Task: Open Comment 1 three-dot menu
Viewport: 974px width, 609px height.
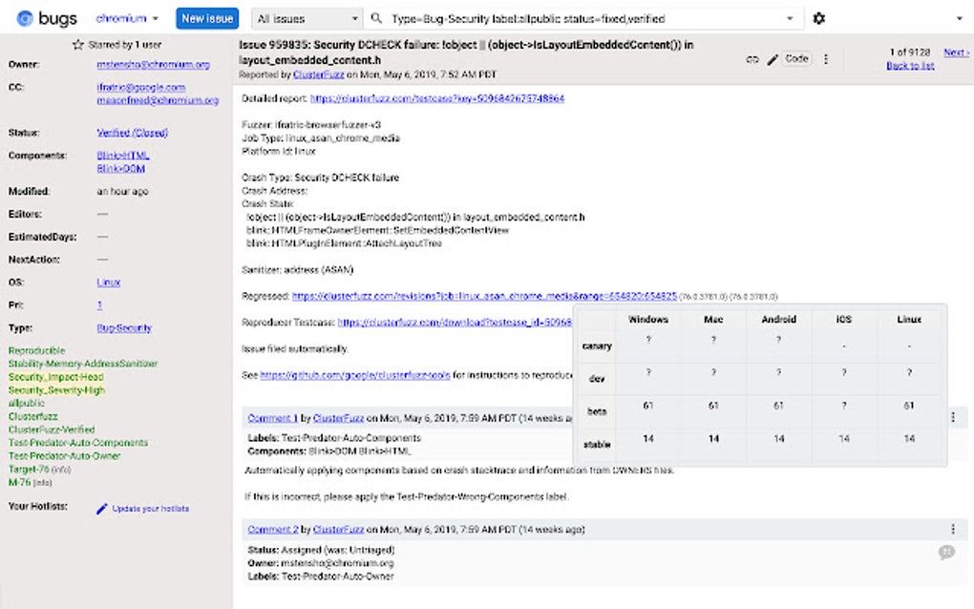Action: (952, 417)
